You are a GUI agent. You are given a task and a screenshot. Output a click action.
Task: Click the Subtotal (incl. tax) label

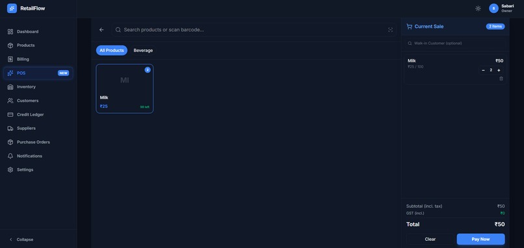[x=424, y=206]
